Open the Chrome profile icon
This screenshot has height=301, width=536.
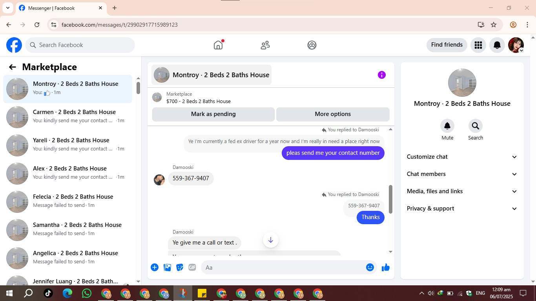click(x=513, y=25)
